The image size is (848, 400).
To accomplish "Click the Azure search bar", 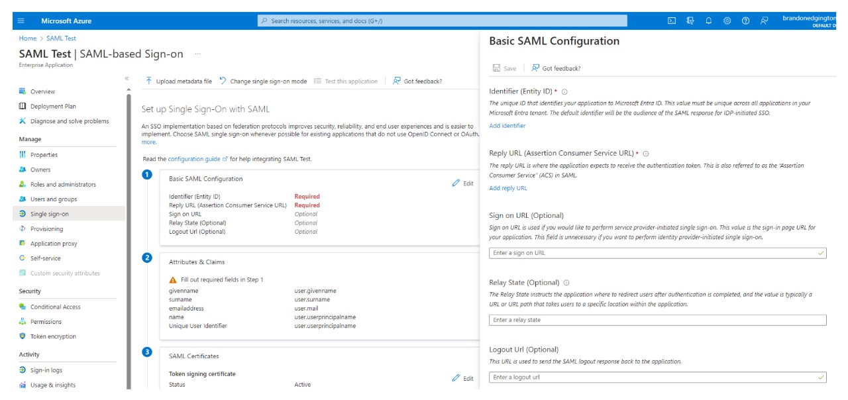I will (x=442, y=21).
